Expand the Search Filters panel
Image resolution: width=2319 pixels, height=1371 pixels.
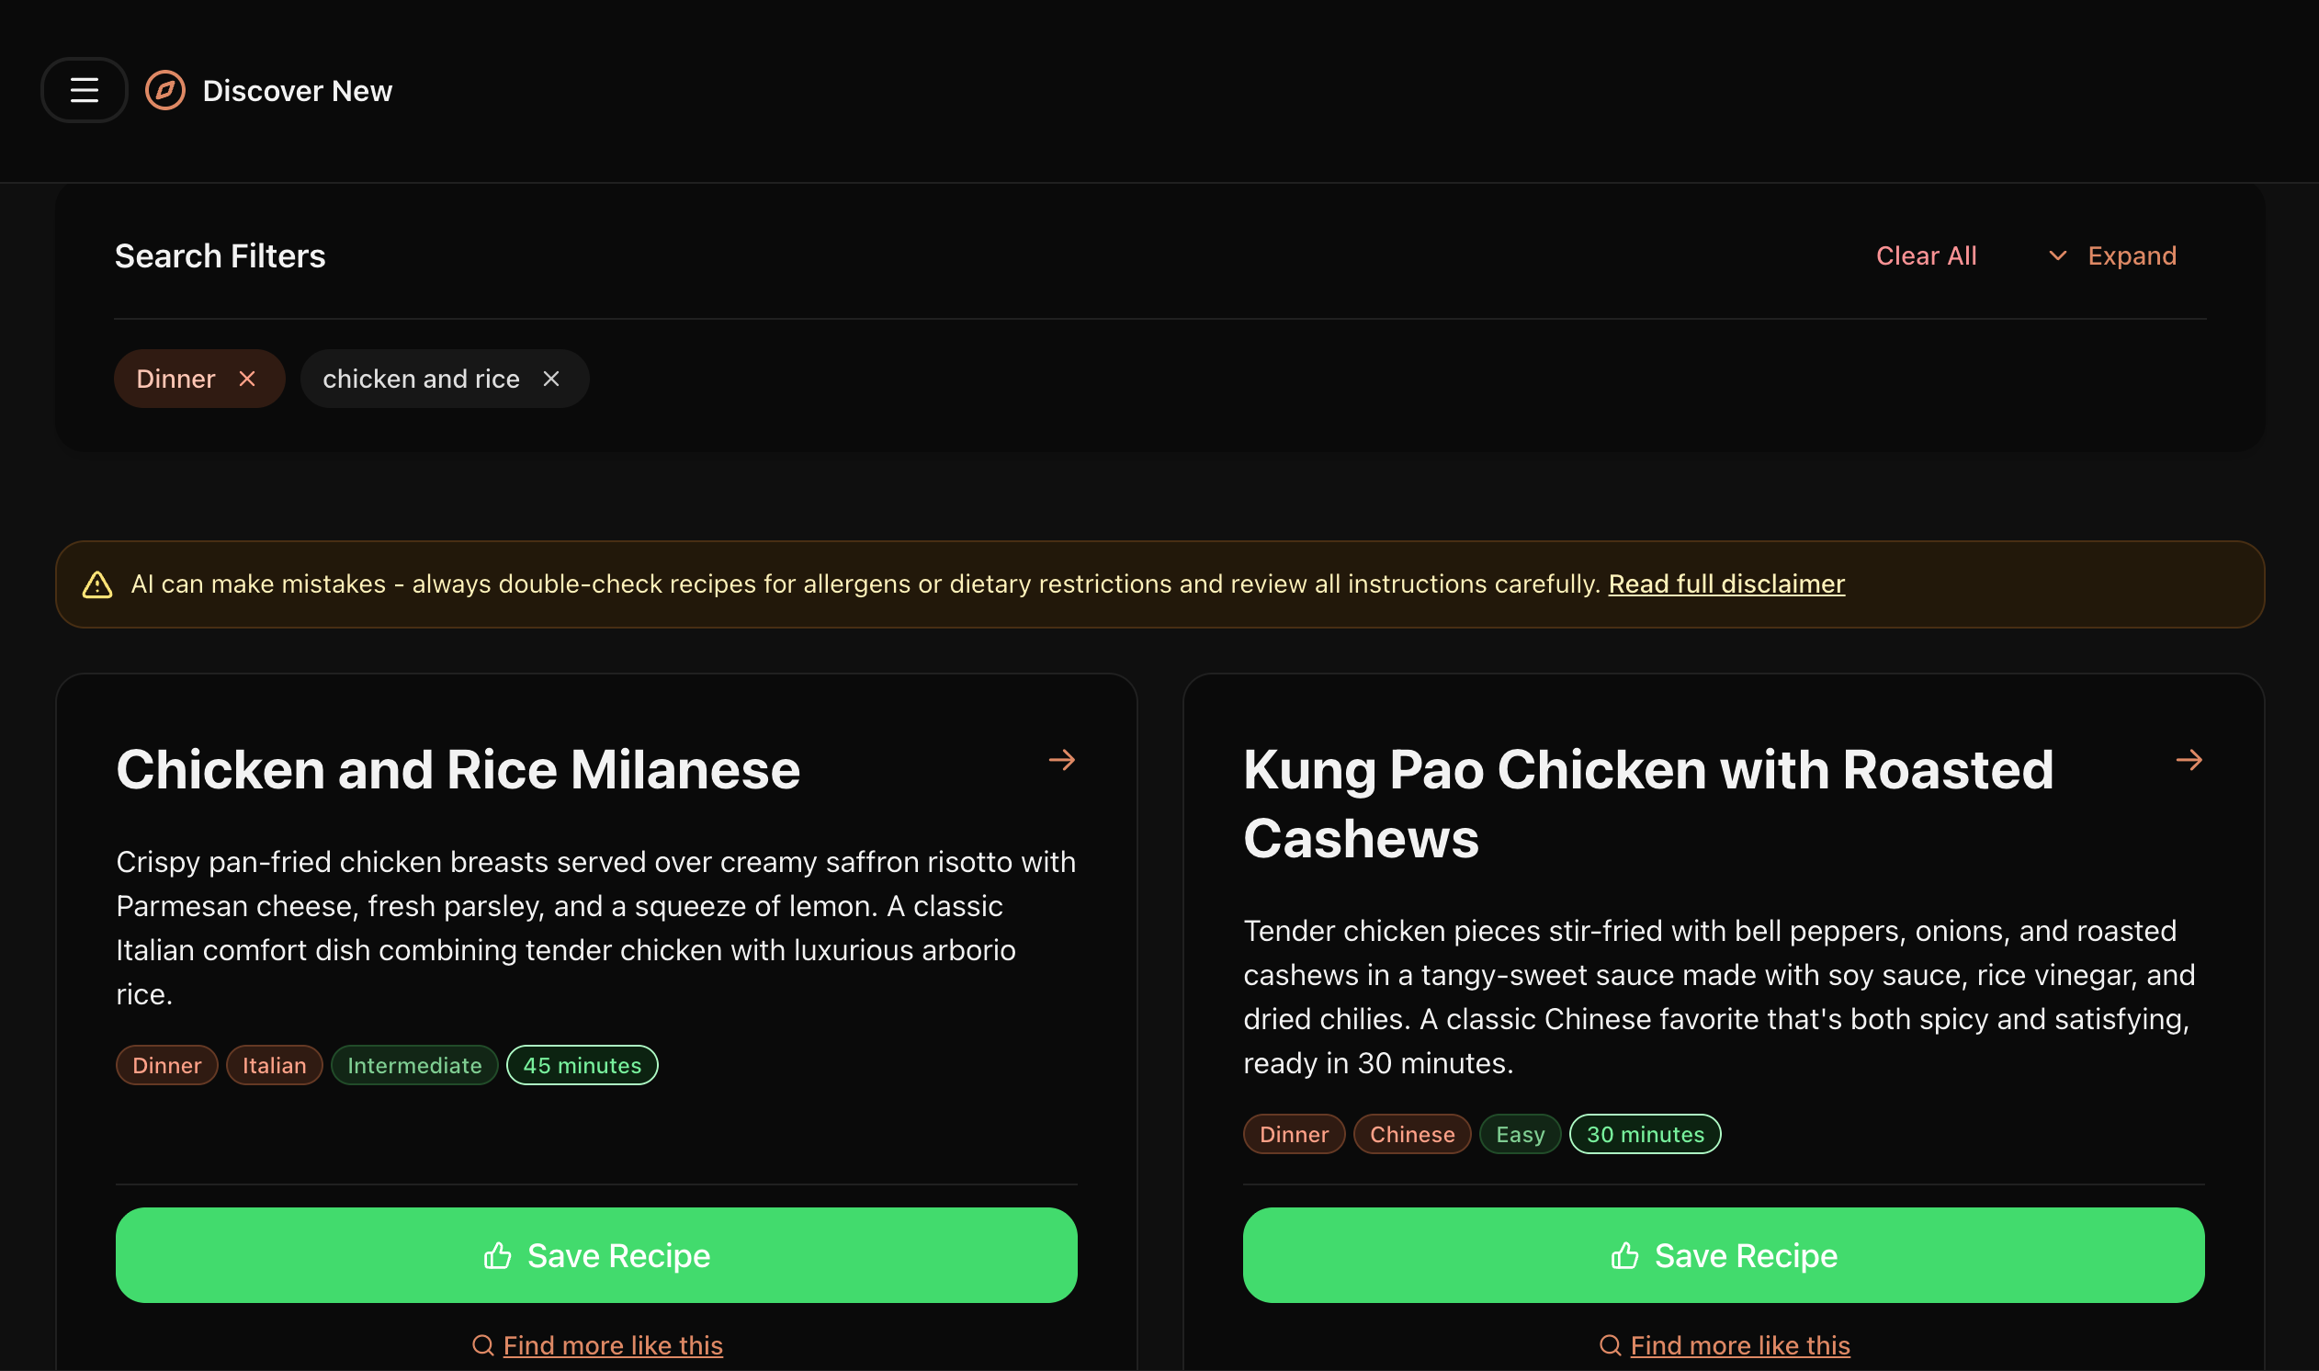tap(2132, 255)
